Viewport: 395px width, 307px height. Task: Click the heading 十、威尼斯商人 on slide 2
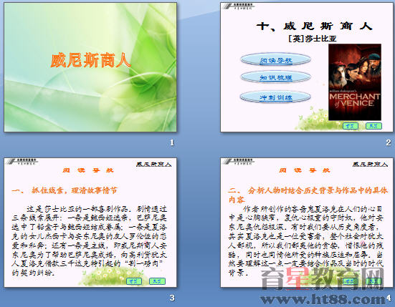pos(314,26)
